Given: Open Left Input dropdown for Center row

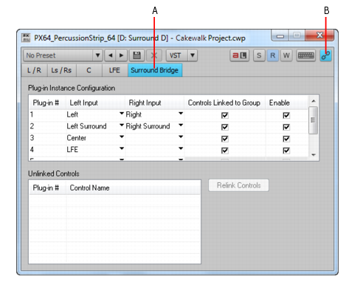Looking at the screenshot, I should 122,137.
